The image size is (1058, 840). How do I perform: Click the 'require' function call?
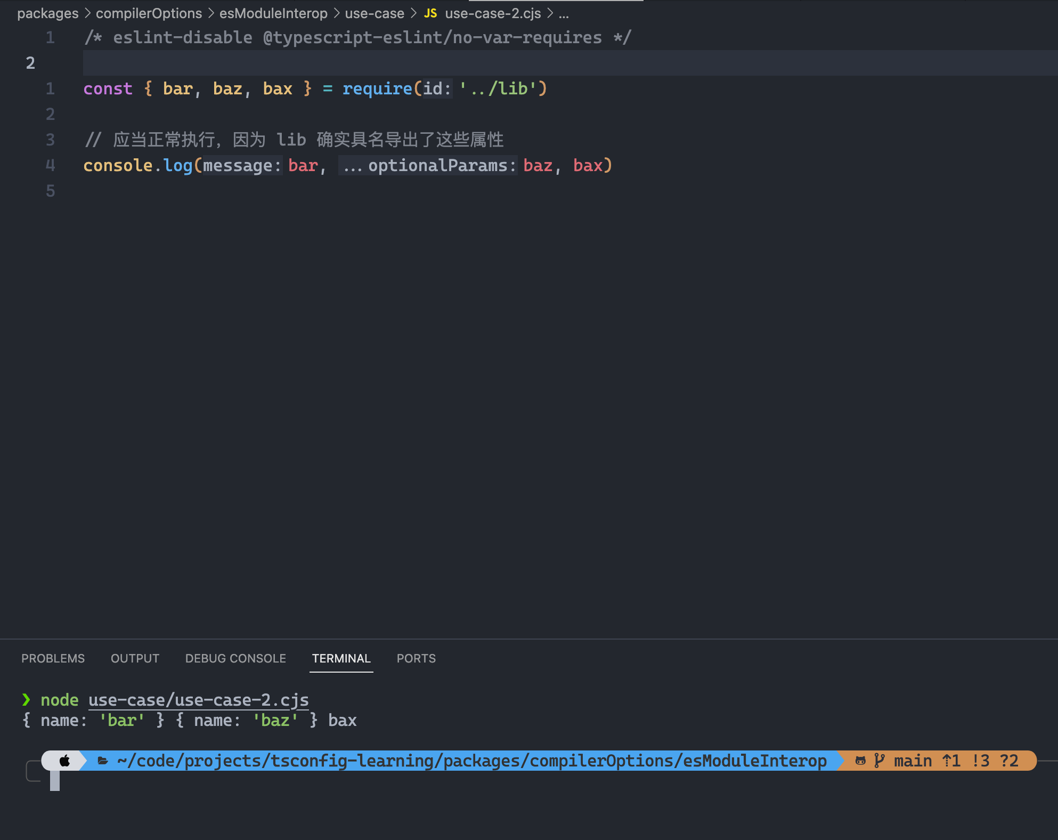[377, 88]
